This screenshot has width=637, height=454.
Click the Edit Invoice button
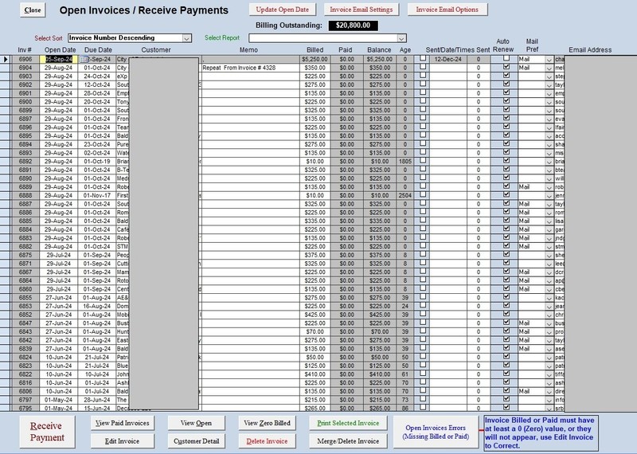point(123,441)
